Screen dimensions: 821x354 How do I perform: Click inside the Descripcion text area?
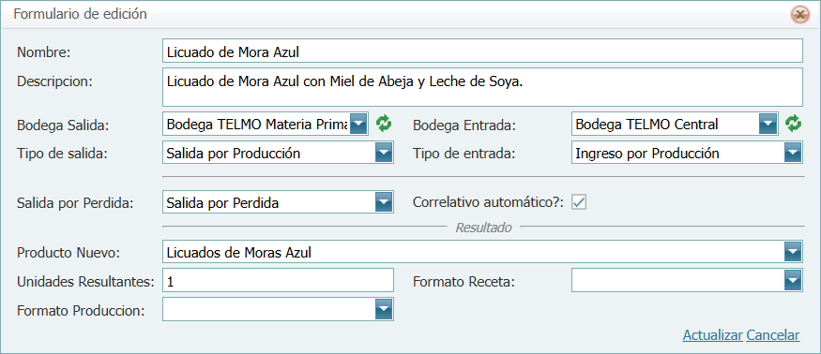(x=482, y=87)
